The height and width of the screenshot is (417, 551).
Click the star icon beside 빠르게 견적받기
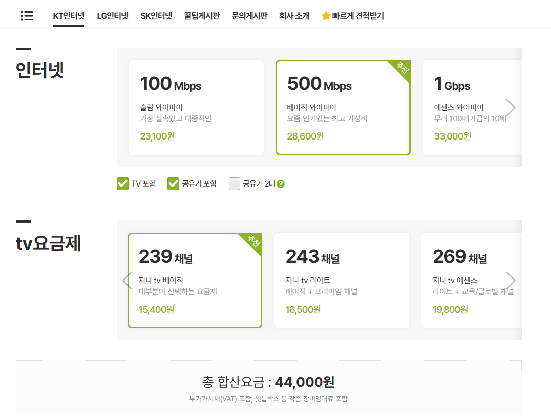point(326,16)
